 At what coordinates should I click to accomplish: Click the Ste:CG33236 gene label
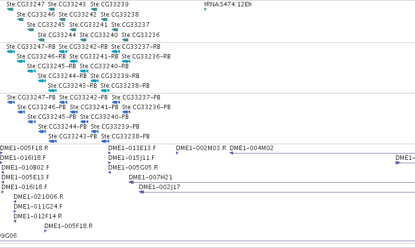(x=140, y=35)
